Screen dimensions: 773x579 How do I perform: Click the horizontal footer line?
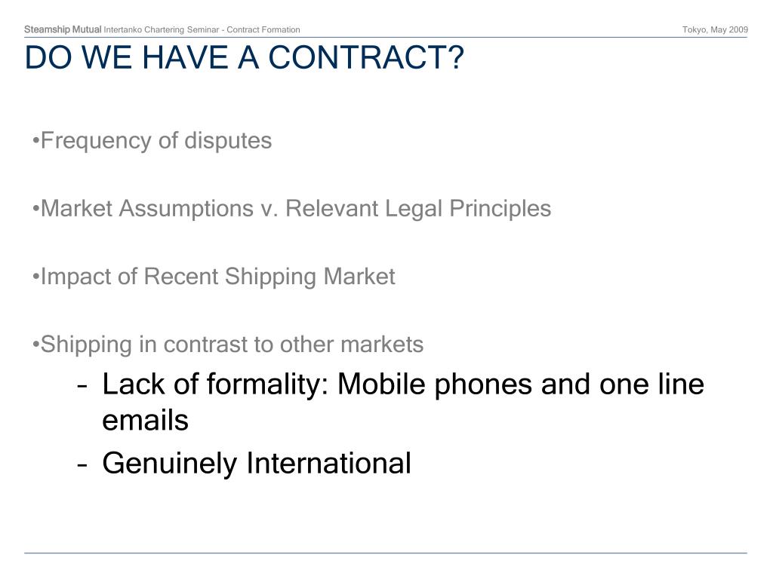click(386, 553)
